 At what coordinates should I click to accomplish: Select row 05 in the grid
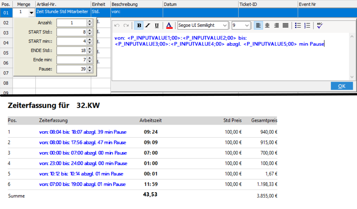[x=6, y=53]
